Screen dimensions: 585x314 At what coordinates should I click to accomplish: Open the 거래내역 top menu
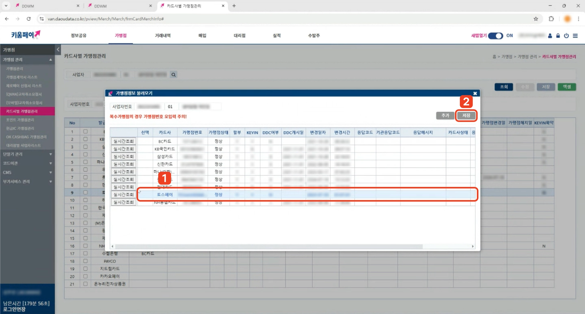(x=163, y=35)
